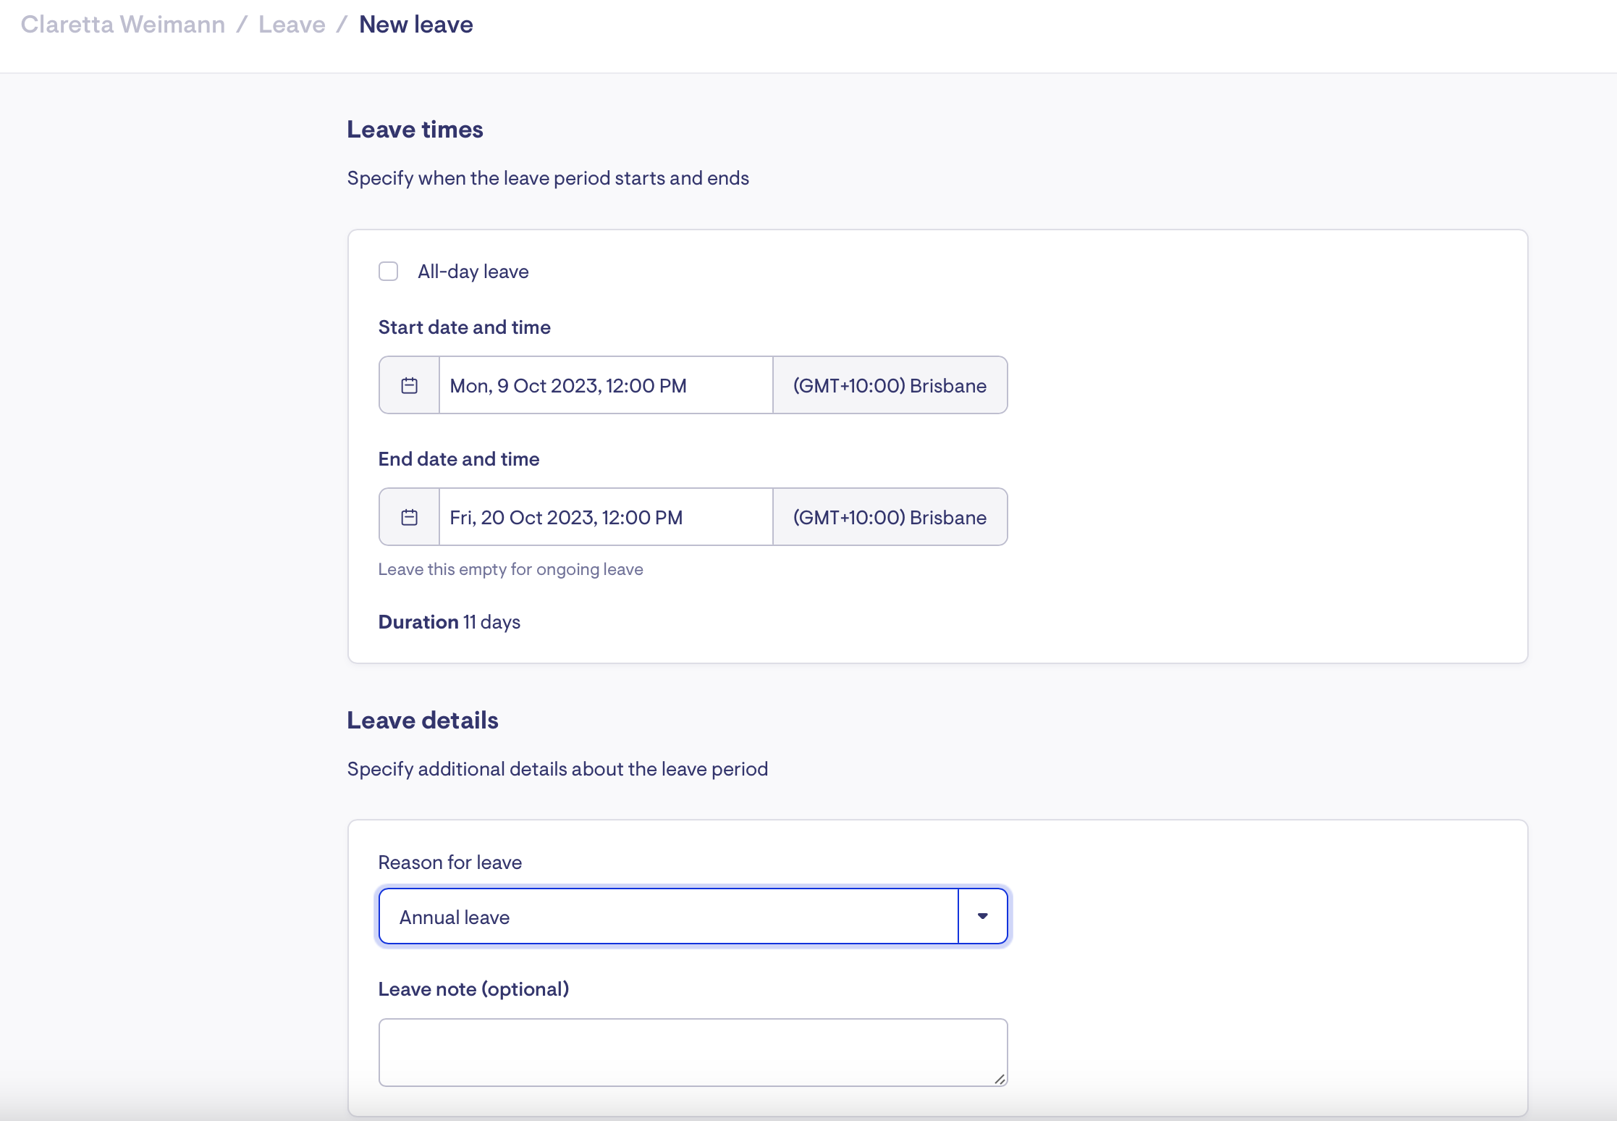Click the Reason for leave label
This screenshot has height=1121, width=1617.
449,862
